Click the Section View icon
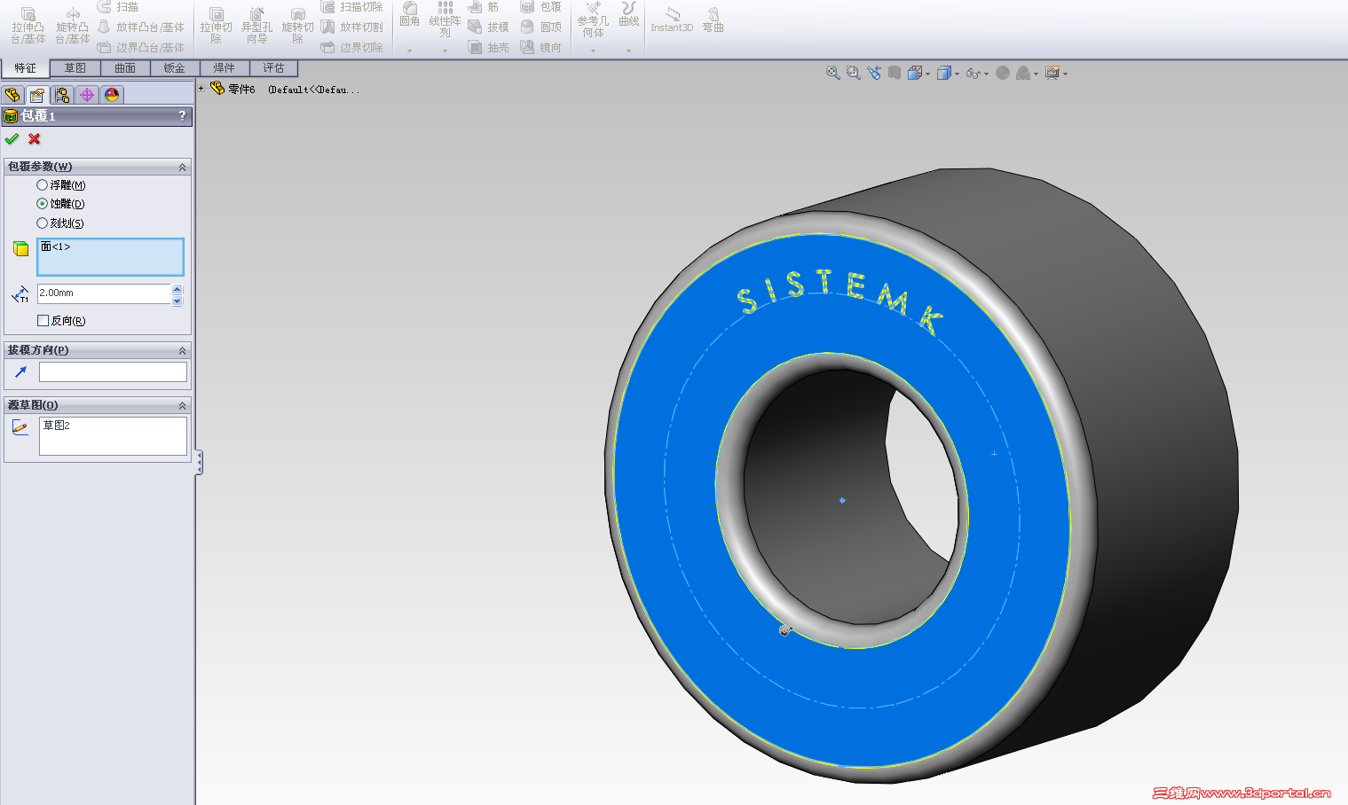The image size is (1348, 805). tap(895, 73)
